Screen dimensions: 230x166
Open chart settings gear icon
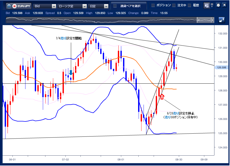[218, 5]
